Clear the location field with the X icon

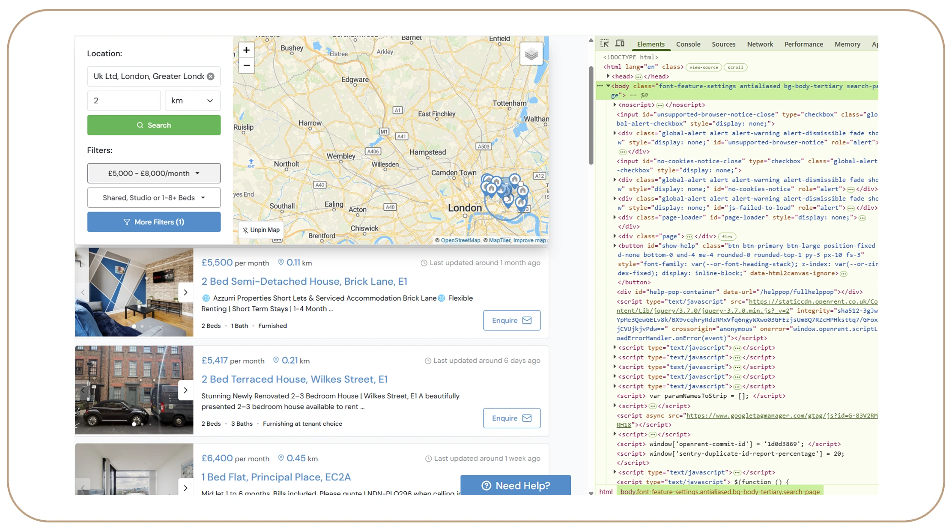[211, 76]
